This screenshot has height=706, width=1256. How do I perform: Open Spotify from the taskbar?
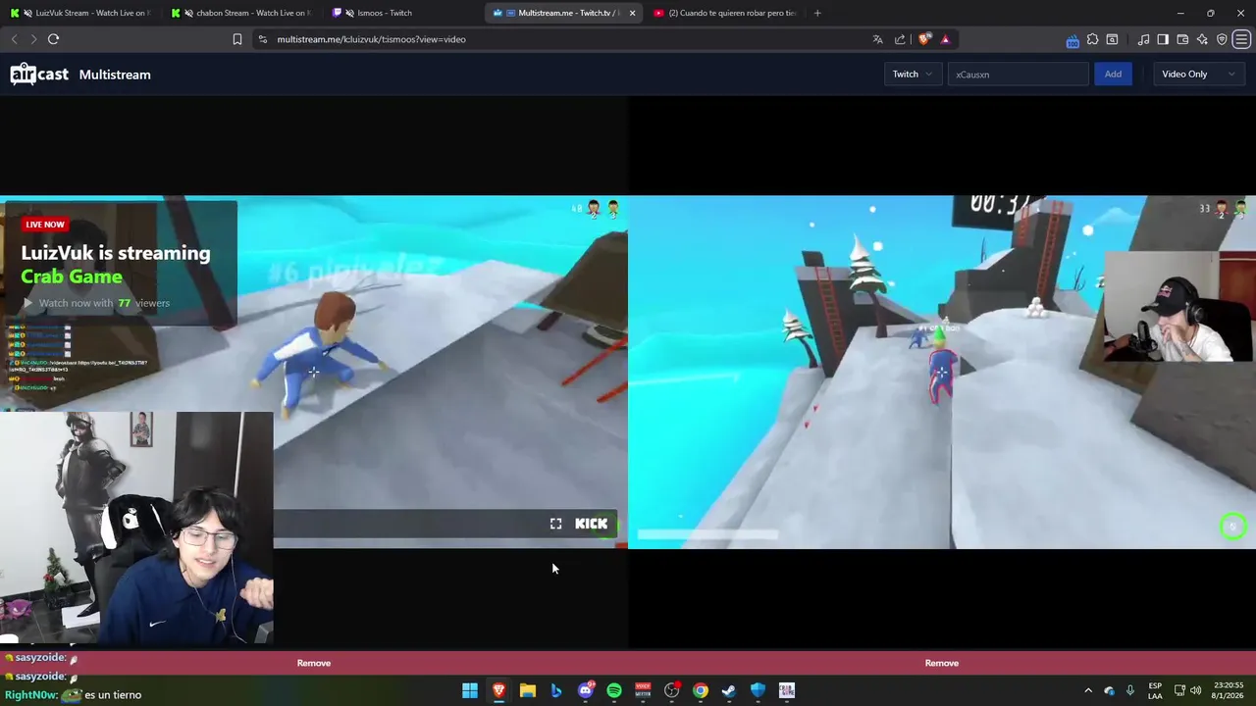coord(614,690)
